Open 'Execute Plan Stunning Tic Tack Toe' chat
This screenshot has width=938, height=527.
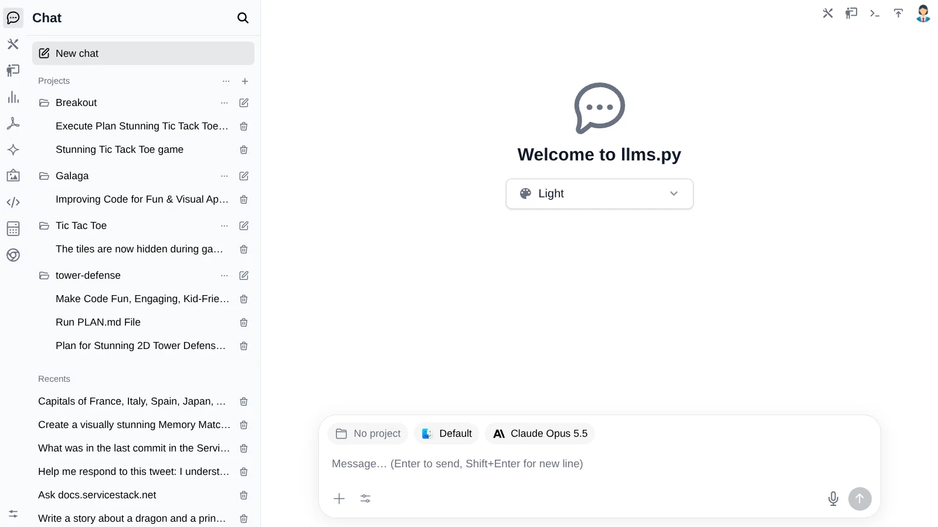[x=142, y=126]
